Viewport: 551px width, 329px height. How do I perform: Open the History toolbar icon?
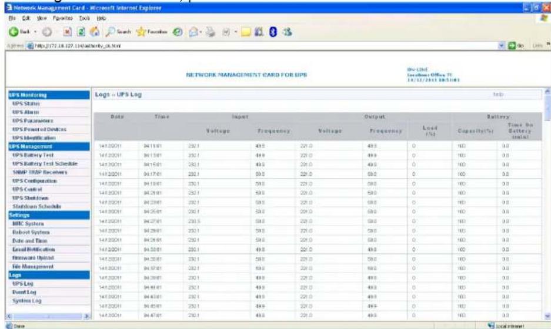point(178,32)
